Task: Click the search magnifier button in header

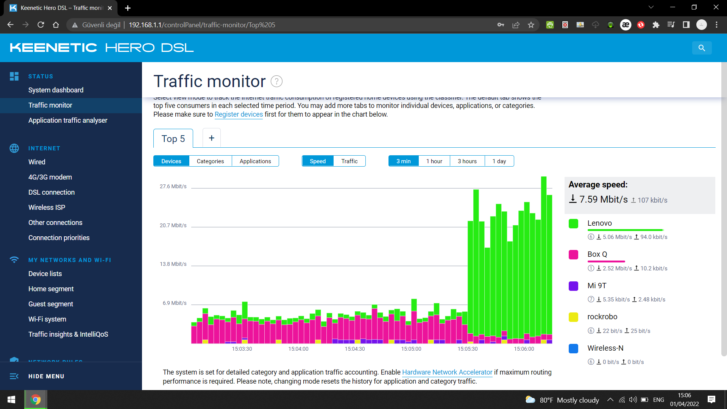Action: 702,48
